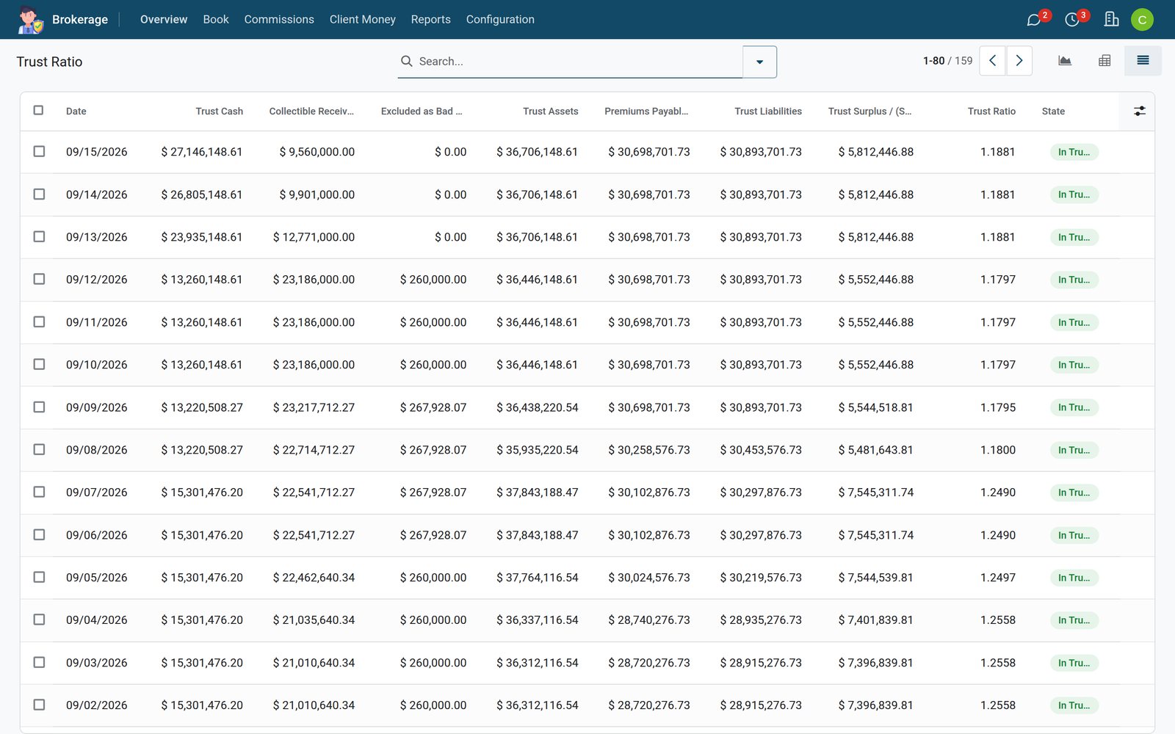1175x734 pixels.
Task: Open optional columns settings icon
Action: [1140, 111]
